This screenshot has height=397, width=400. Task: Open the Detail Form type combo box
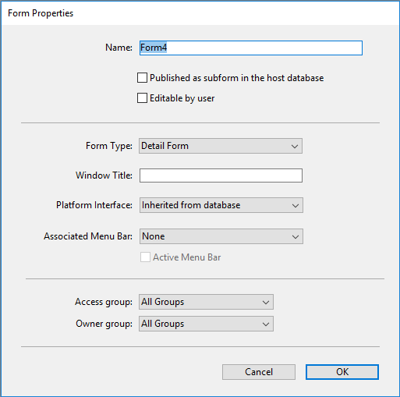click(221, 146)
